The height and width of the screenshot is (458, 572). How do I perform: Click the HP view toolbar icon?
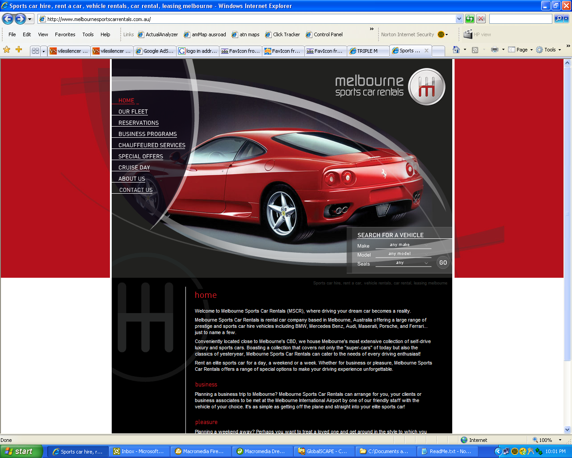[477, 34]
